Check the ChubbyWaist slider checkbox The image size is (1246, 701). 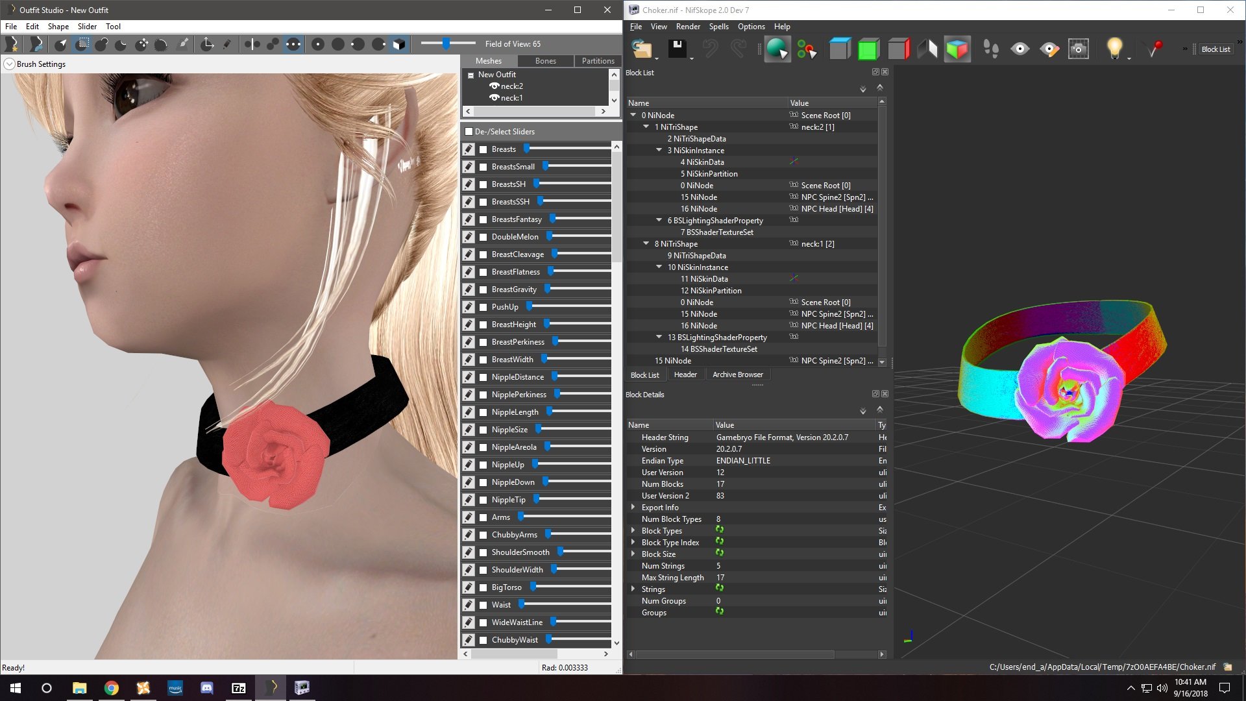tap(483, 640)
